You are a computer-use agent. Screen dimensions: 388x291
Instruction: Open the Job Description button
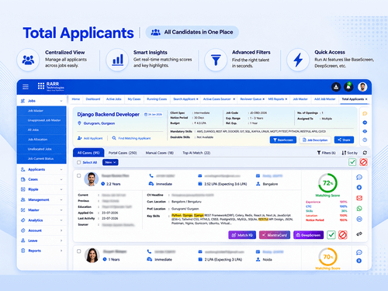(315, 140)
